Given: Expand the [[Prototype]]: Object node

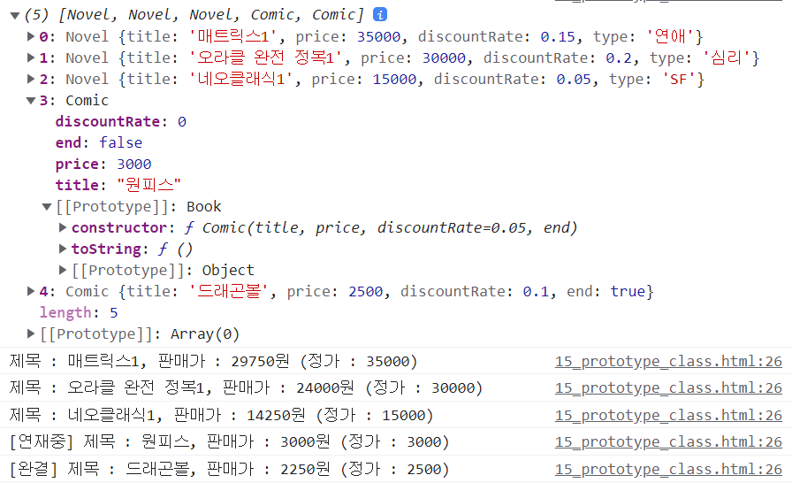Looking at the screenshot, I should coord(63,270).
